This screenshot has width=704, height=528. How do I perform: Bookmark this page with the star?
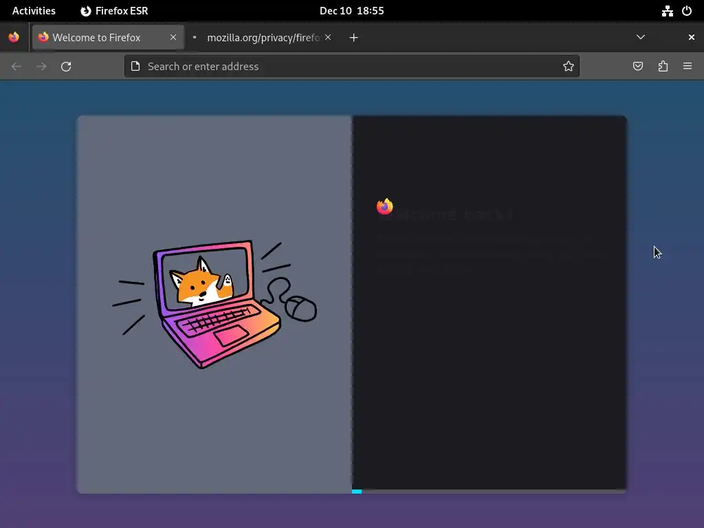[x=569, y=67]
